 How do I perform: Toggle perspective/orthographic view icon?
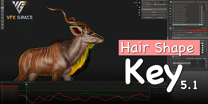pos(139,15)
